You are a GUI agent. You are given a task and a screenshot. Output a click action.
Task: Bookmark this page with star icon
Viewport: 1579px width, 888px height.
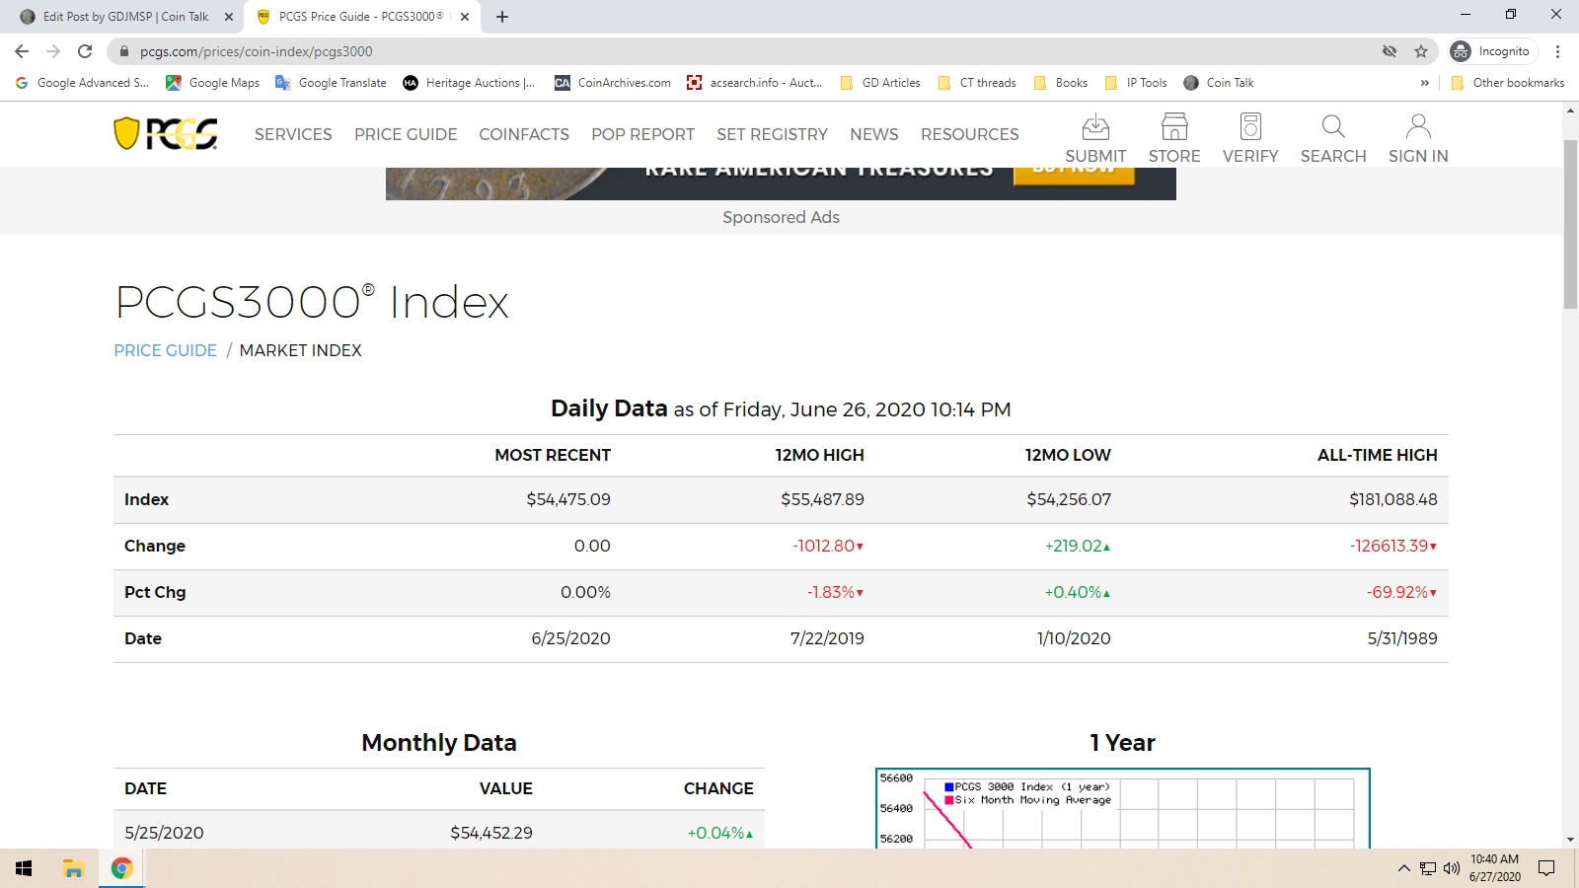click(x=1421, y=51)
